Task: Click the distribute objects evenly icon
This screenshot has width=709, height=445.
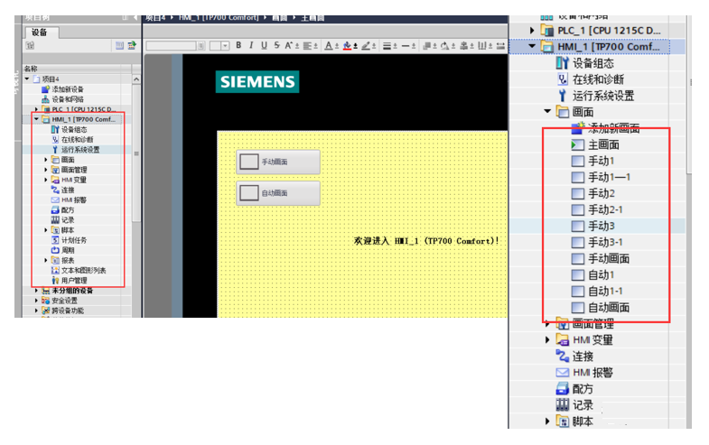Action: (x=482, y=46)
